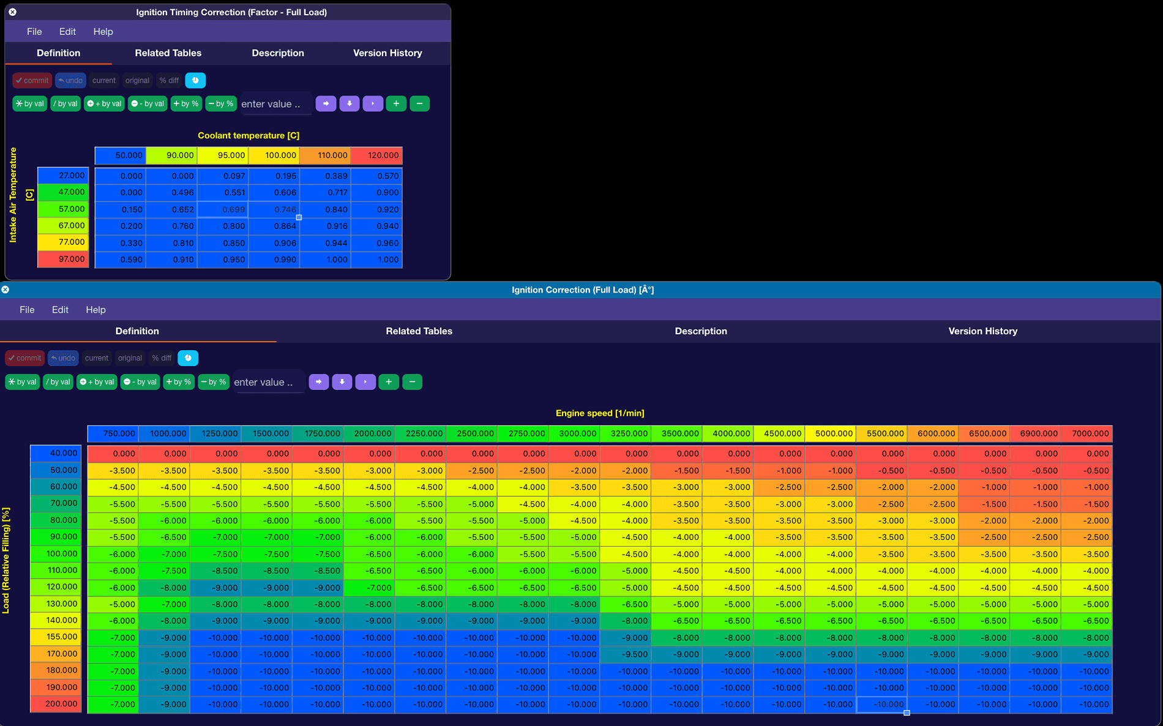
Task: Open File menu in Factor window
Action: 34,32
